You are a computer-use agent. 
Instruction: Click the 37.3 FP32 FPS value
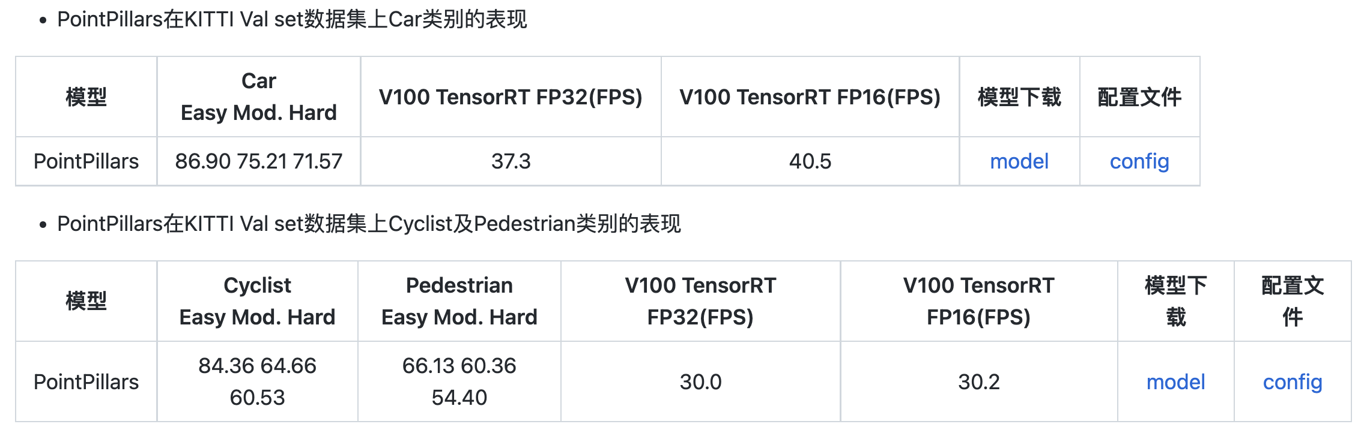click(x=511, y=161)
